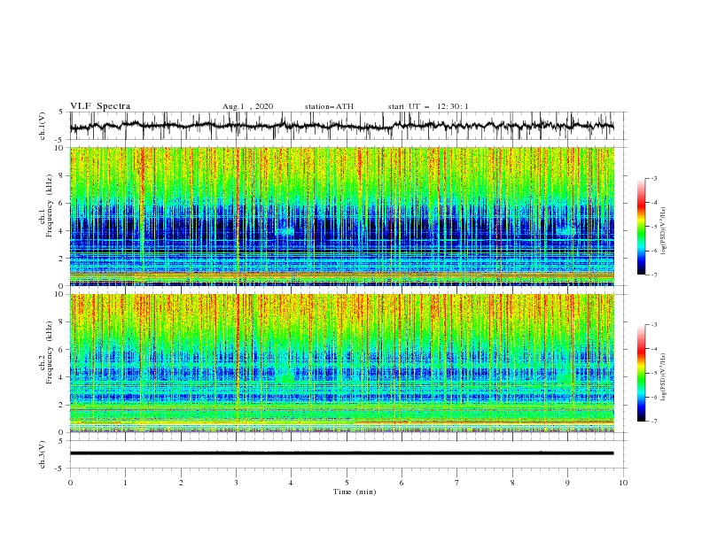Click the ch.2 spectrogram panel
Viewport: 702px width, 542px height.
[x=341, y=363]
